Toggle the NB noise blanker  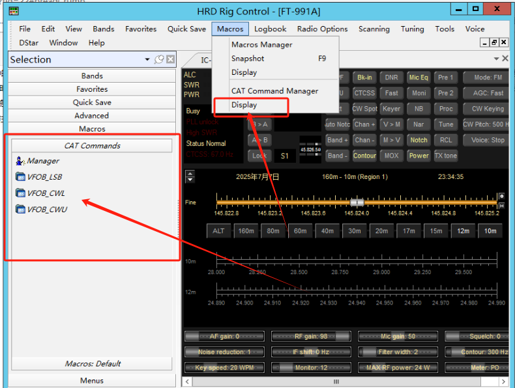click(x=419, y=109)
